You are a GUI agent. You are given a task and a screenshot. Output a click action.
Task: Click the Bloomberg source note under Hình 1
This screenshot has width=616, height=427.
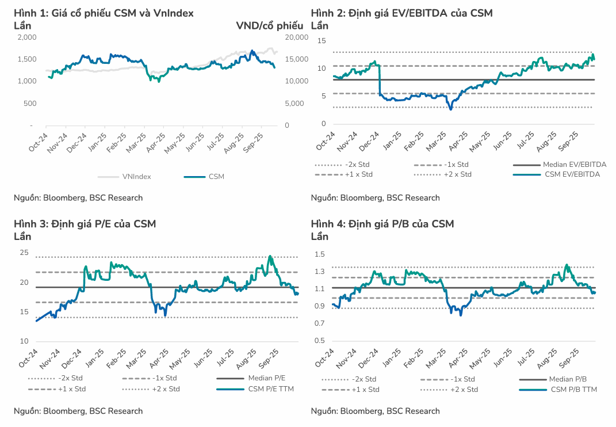78,198
